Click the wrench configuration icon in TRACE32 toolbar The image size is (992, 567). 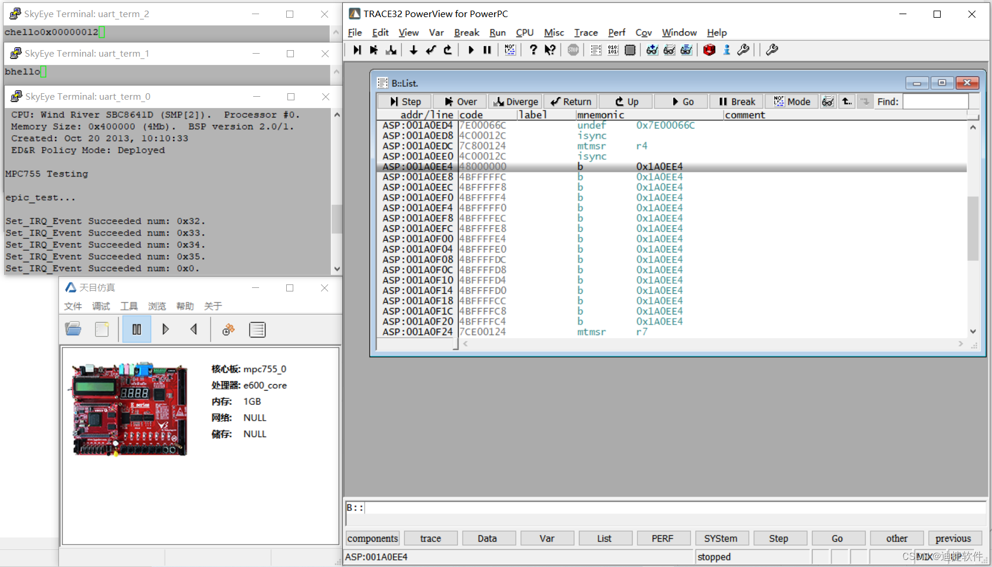(743, 50)
